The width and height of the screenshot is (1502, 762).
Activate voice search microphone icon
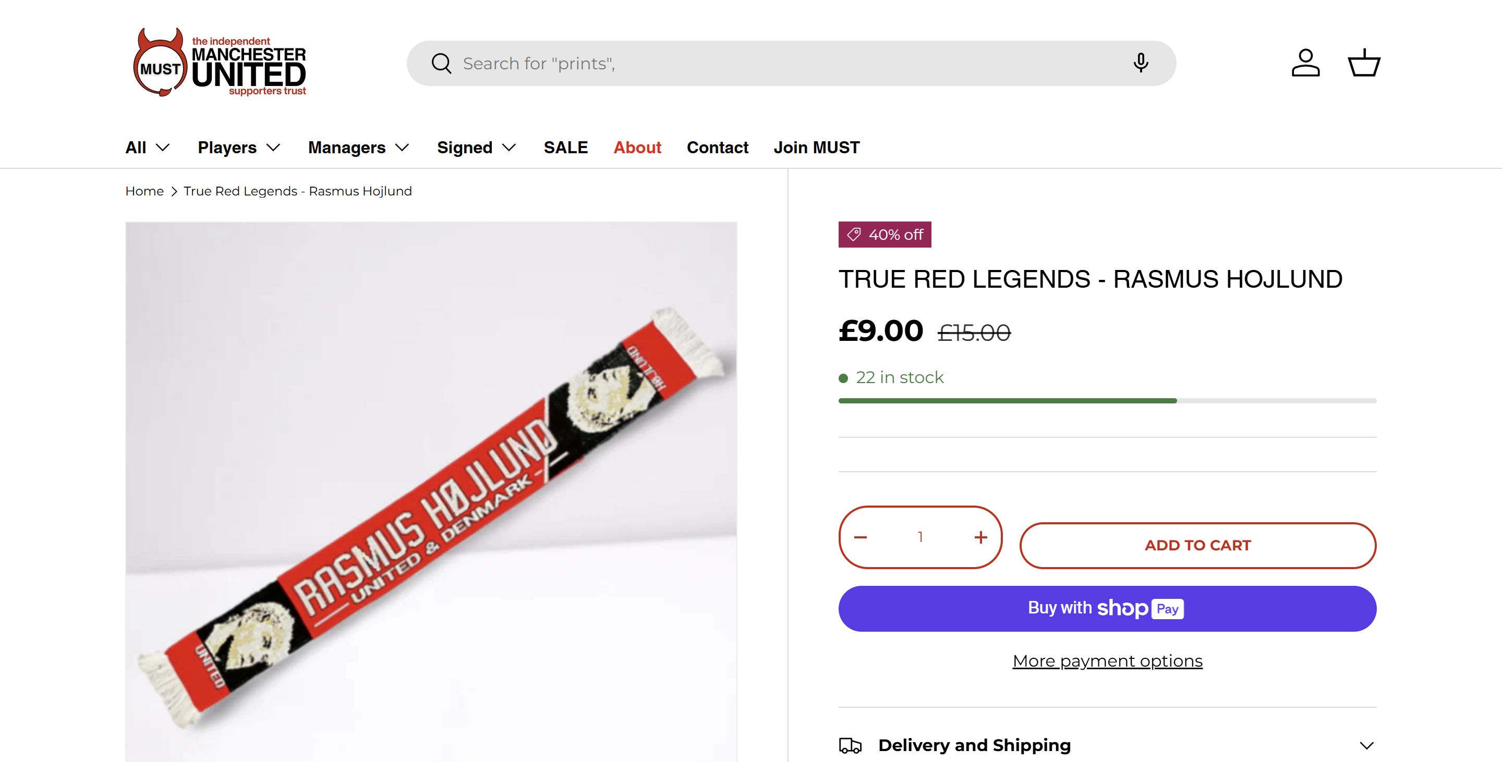tap(1141, 63)
